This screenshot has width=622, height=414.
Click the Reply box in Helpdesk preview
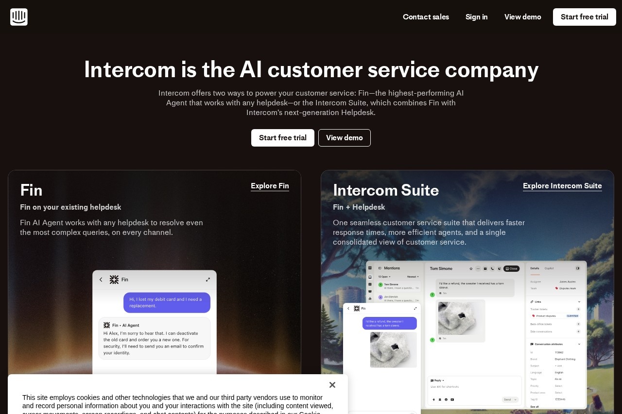[474, 391]
